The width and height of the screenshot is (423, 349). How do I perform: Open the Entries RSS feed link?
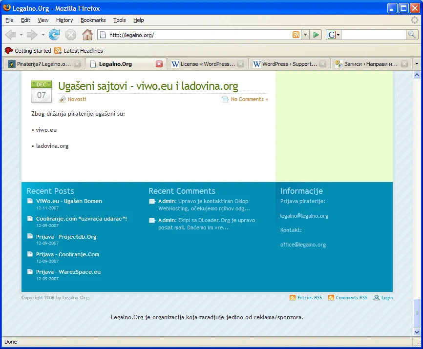(306, 298)
